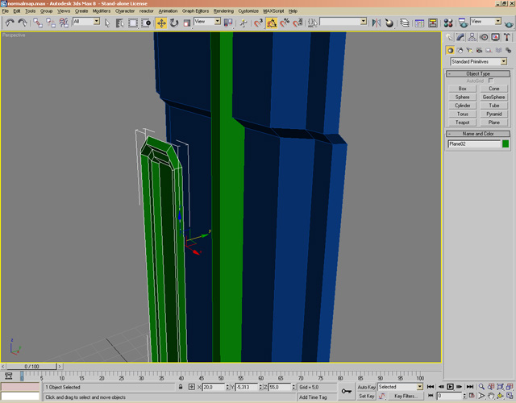Open the Modify panel tab
This screenshot has width=516, height=403.
(x=461, y=37)
